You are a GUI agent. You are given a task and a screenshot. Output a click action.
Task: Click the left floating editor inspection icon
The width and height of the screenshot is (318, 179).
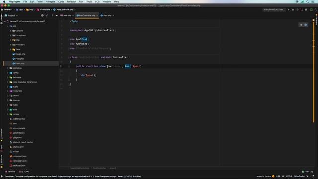[301, 25]
